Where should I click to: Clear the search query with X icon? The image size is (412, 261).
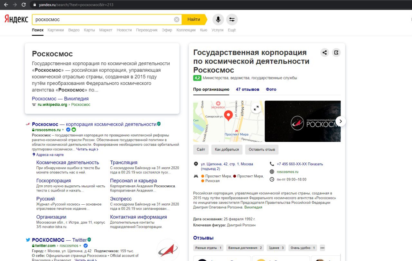[x=177, y=20]
